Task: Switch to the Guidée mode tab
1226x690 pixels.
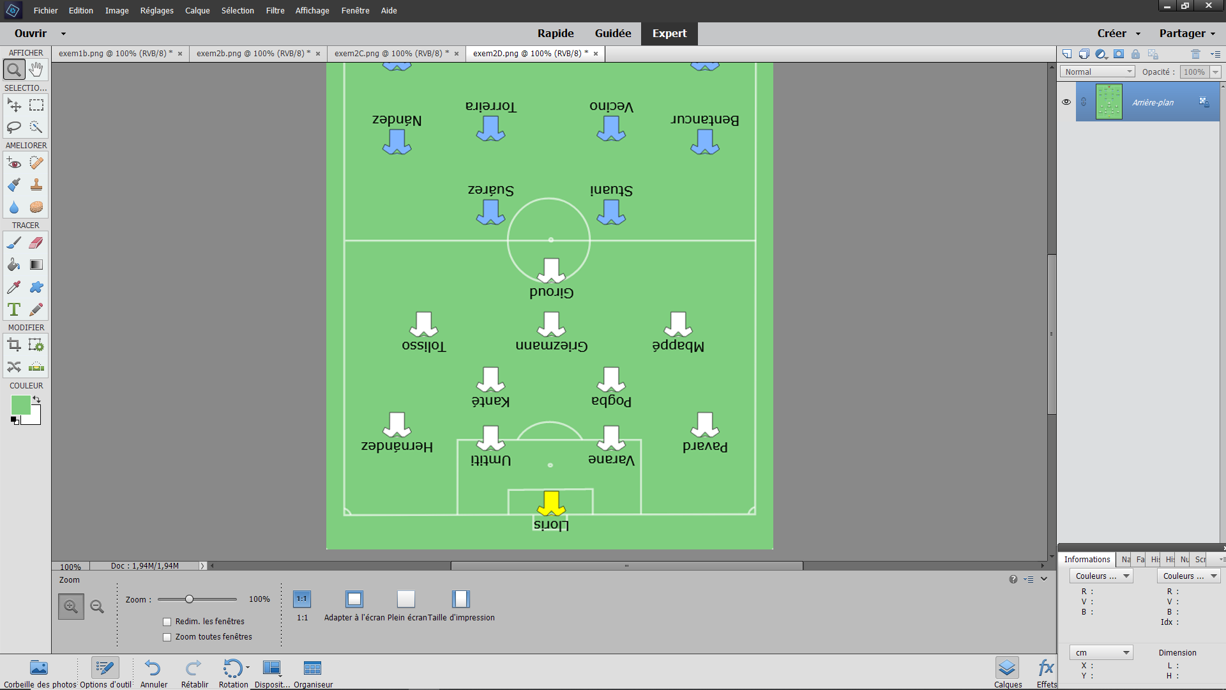Action: tap(613, 33)
